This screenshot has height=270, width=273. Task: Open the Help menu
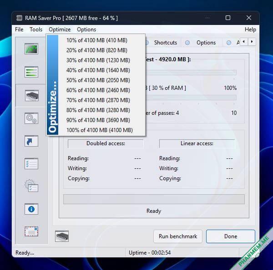pos(250,29)
